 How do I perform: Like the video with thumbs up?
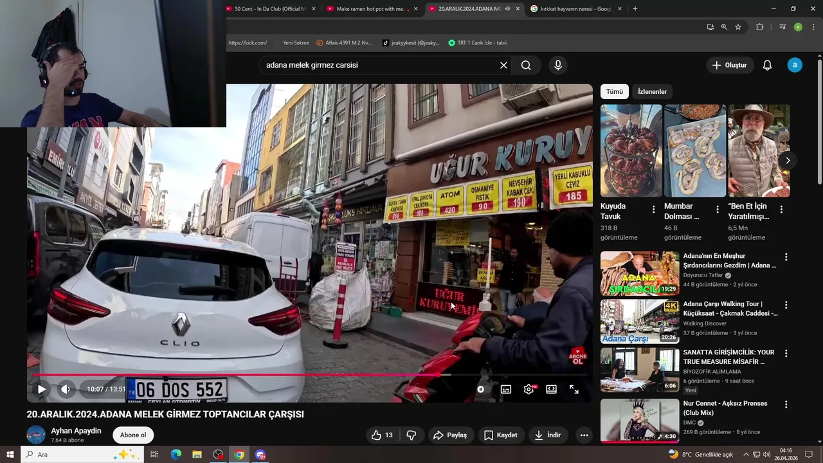[382, 435]
